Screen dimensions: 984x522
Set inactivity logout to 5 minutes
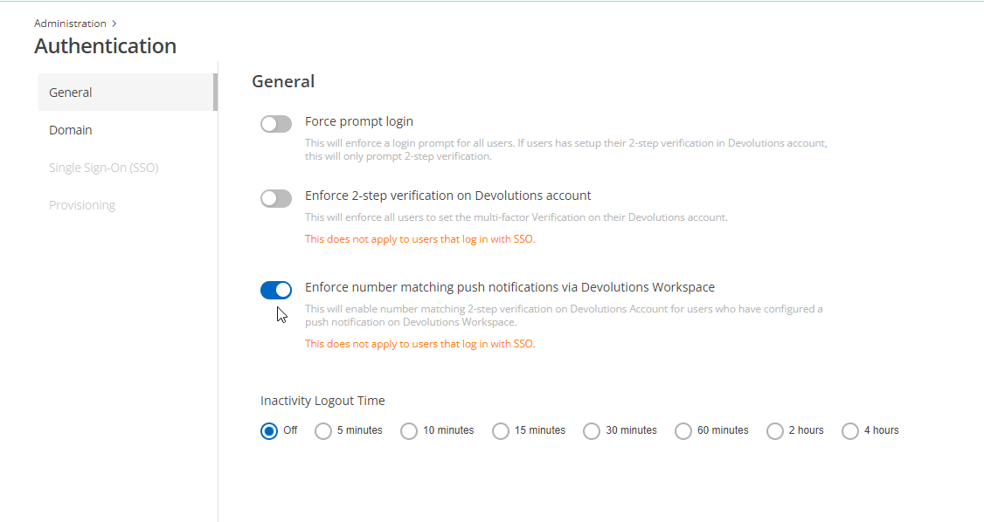pyautogui.click(x=323, y=430)
